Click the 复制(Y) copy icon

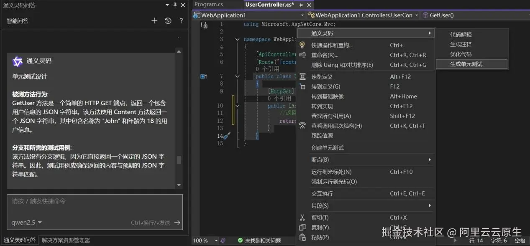pyautogui.click(x=302, y=228)
